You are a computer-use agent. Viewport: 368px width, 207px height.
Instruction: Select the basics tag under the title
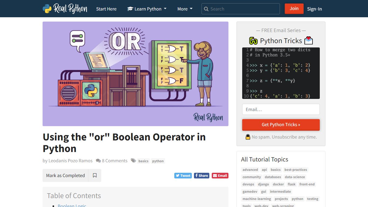click(x=143, y=161)
